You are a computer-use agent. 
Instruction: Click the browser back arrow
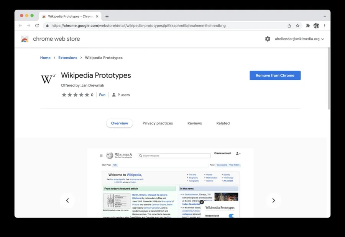20,26
